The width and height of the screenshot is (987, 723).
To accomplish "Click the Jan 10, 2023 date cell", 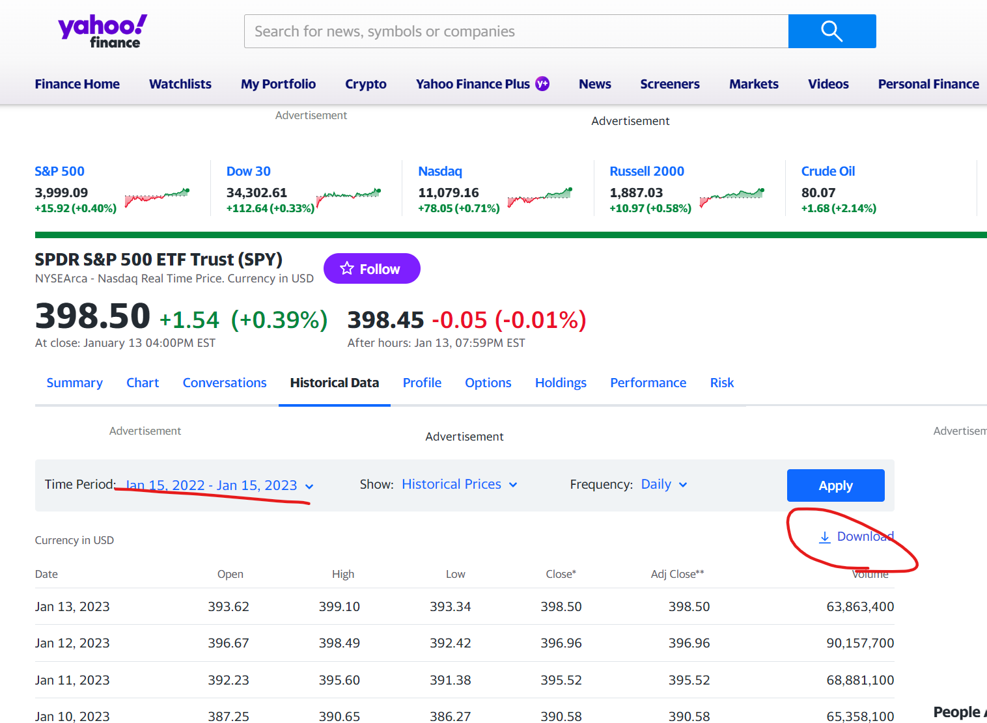I will coord(72,716).
